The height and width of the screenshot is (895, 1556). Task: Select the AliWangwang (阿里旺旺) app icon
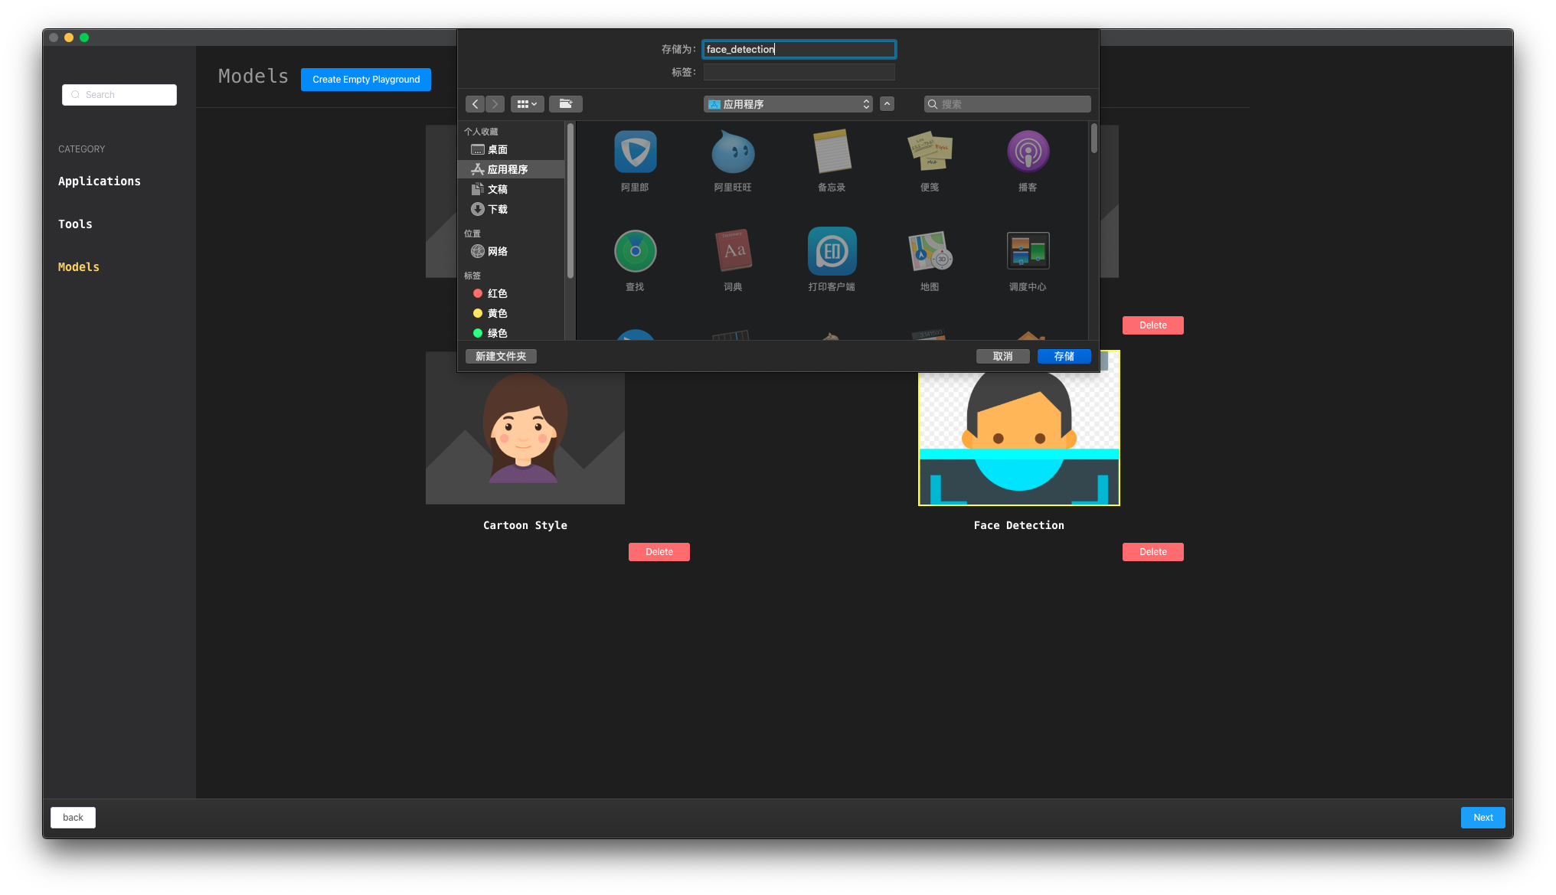click(733, 152)
